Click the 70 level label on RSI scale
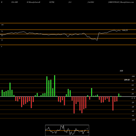This screenshot has width=136, height=136. click(x=2, y=31)
